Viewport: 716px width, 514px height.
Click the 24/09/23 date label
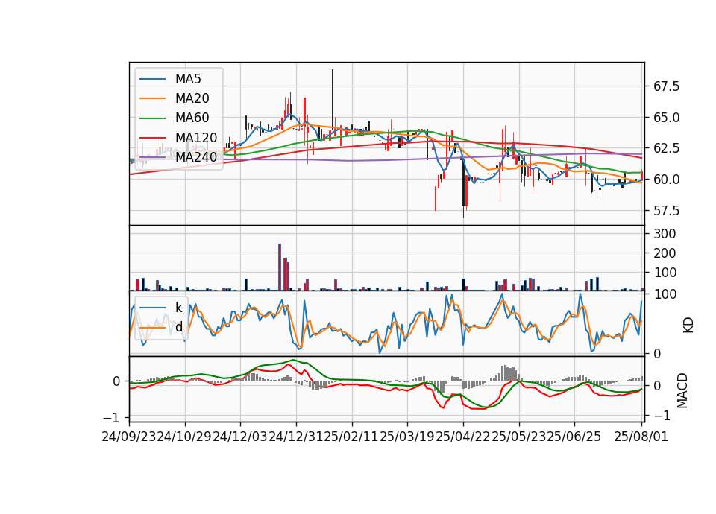point(129,437)
